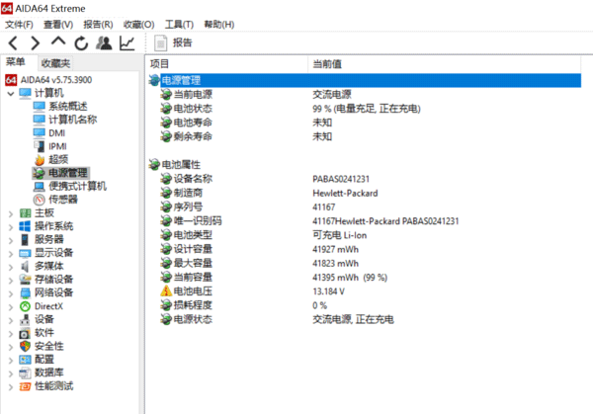The height and width of the screenshot is (414, 593).
Task: Expand the 操作系统 tree node
Action: click(x=11, y=227)
